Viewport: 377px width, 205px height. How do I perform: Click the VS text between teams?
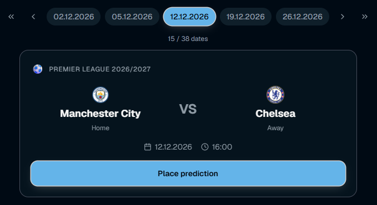pos(188,109)
